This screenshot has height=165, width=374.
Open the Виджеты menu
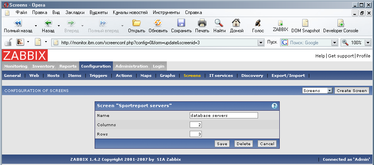click(99, 12)
